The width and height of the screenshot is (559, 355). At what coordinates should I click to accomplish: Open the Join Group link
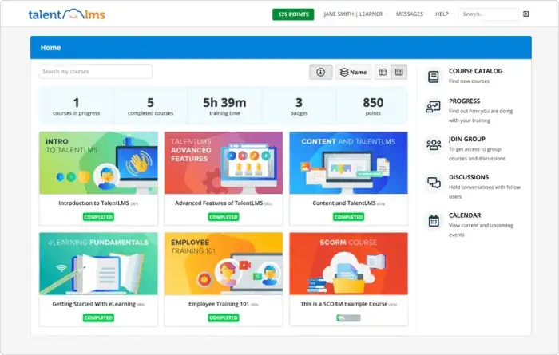pyautogui.click(x=466, y=140)
